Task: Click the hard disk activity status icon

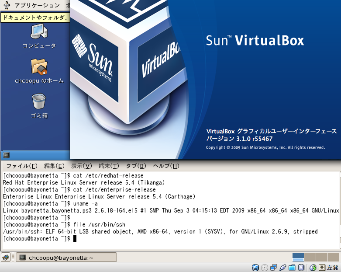Action: [255, 268]
